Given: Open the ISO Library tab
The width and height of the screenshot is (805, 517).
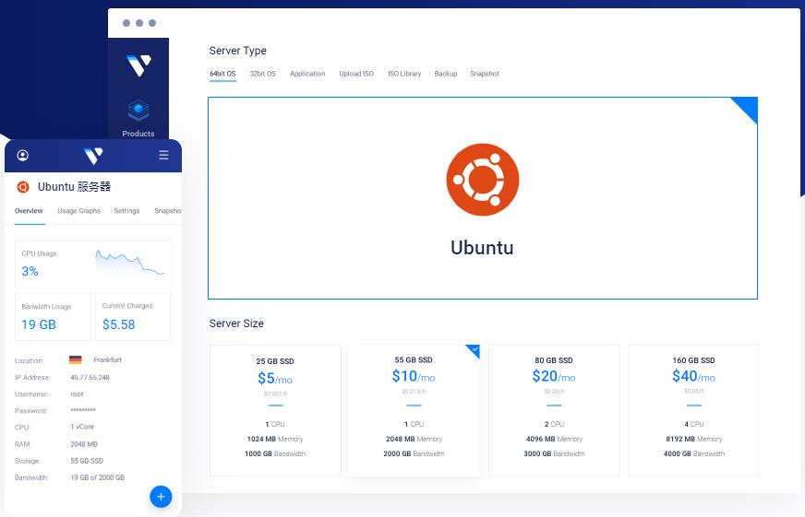Looking at the screenshot, I should click(404, 74).
